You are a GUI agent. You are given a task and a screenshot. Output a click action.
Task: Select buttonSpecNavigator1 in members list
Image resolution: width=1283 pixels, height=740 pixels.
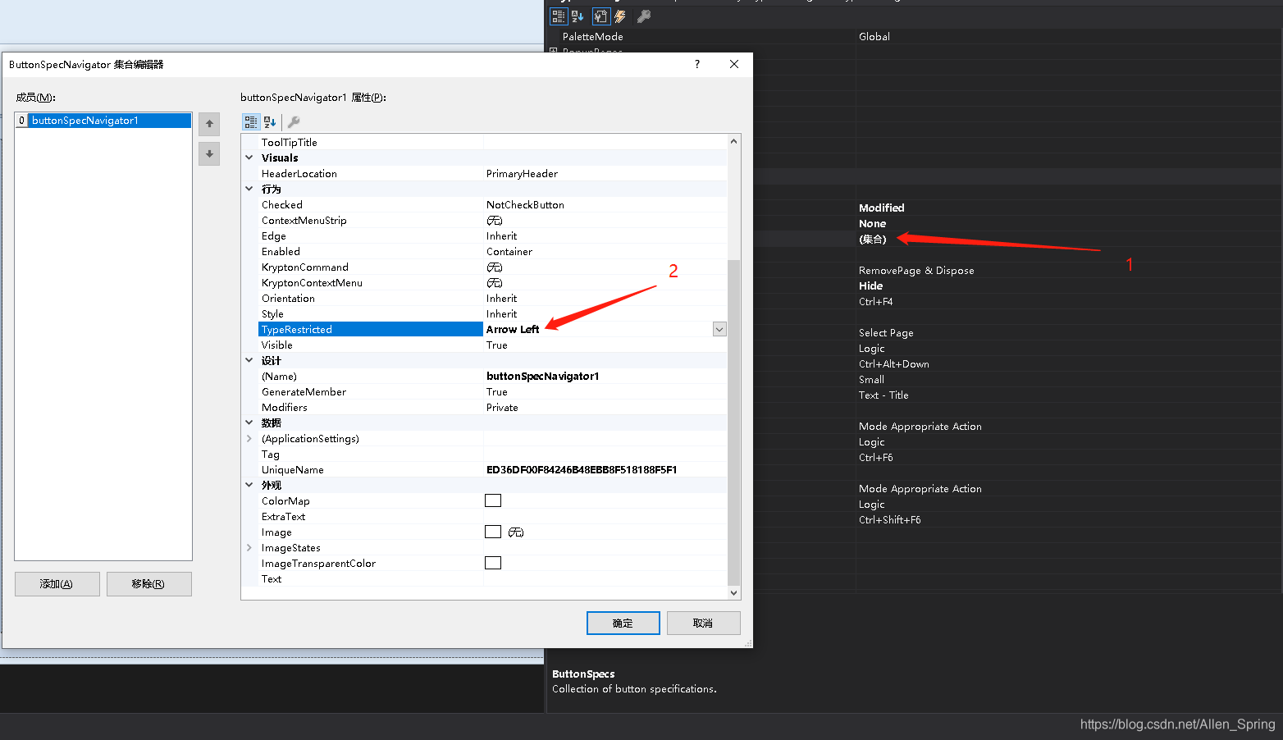pos(103,121)
